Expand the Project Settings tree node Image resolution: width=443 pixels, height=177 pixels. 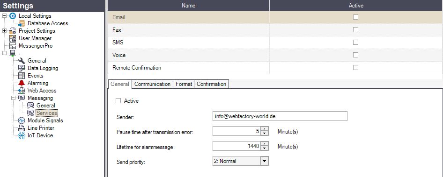pos(5,31)
